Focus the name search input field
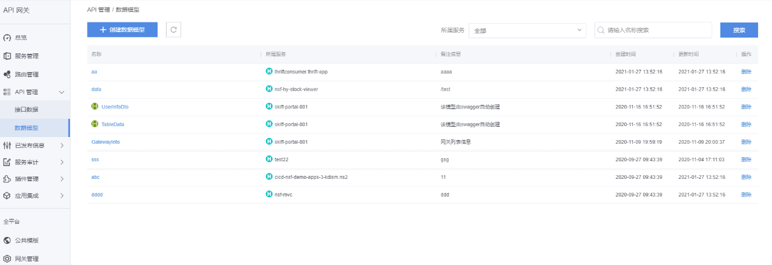The image size is (772, 265). (x=657, y=30)
